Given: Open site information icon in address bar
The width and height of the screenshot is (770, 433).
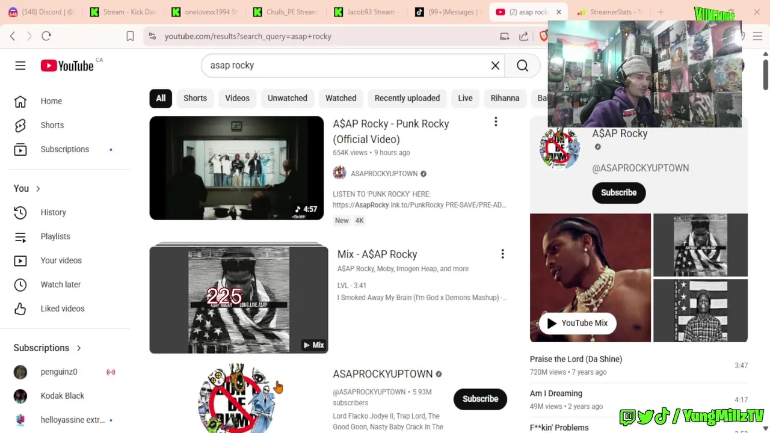Looking at the screenshot, I should (x=152, y=36).
